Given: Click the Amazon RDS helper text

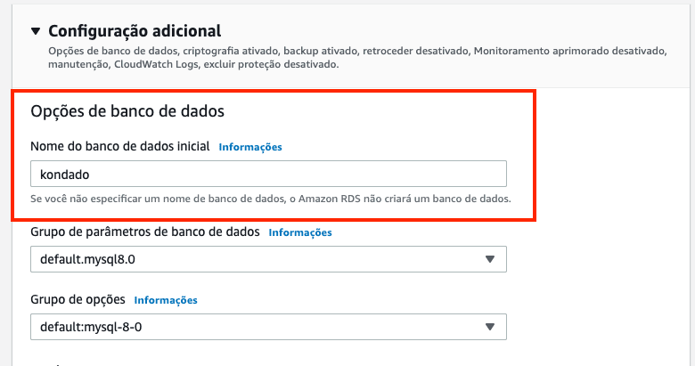Looking at the screenshot, I should [271, 198].
